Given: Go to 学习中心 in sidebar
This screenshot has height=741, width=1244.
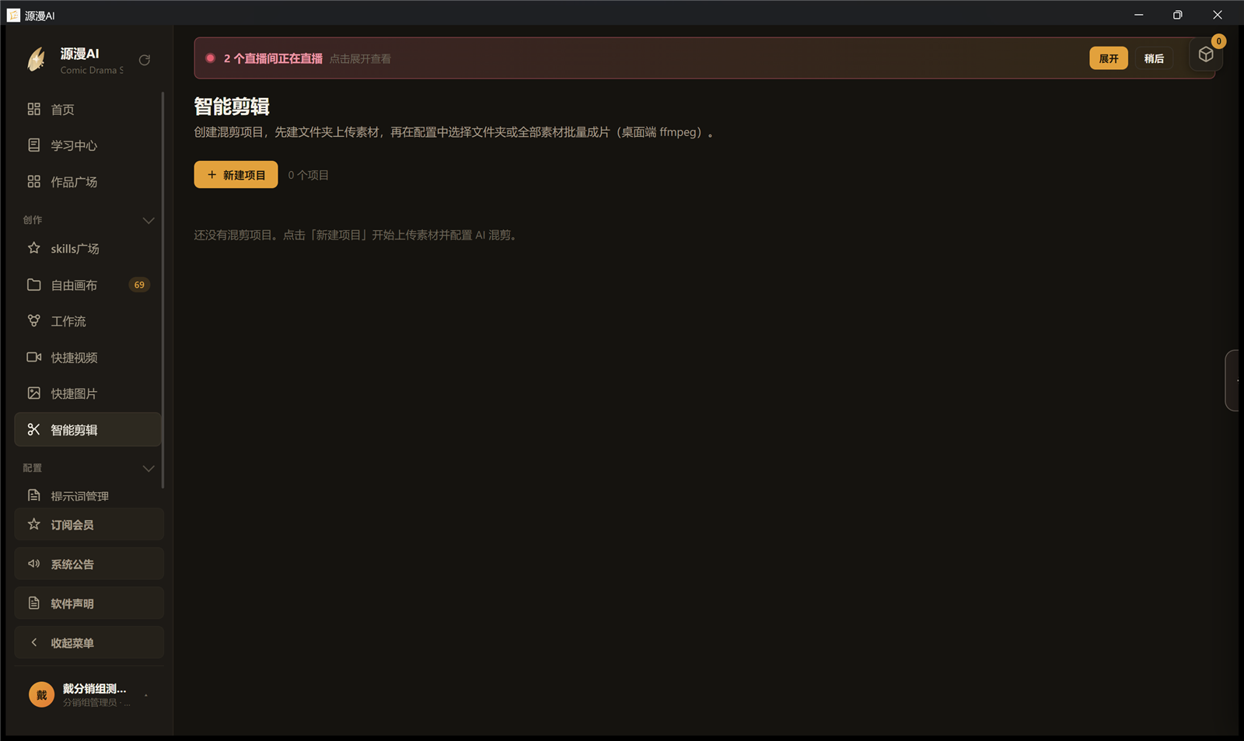Looking at the screenshot, I should [88, 145].
